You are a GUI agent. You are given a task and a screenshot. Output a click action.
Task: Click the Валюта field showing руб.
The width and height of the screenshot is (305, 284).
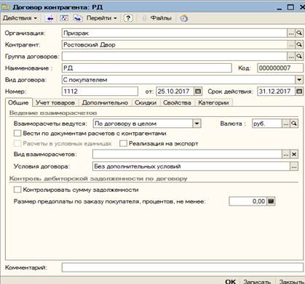click(267, 123)
